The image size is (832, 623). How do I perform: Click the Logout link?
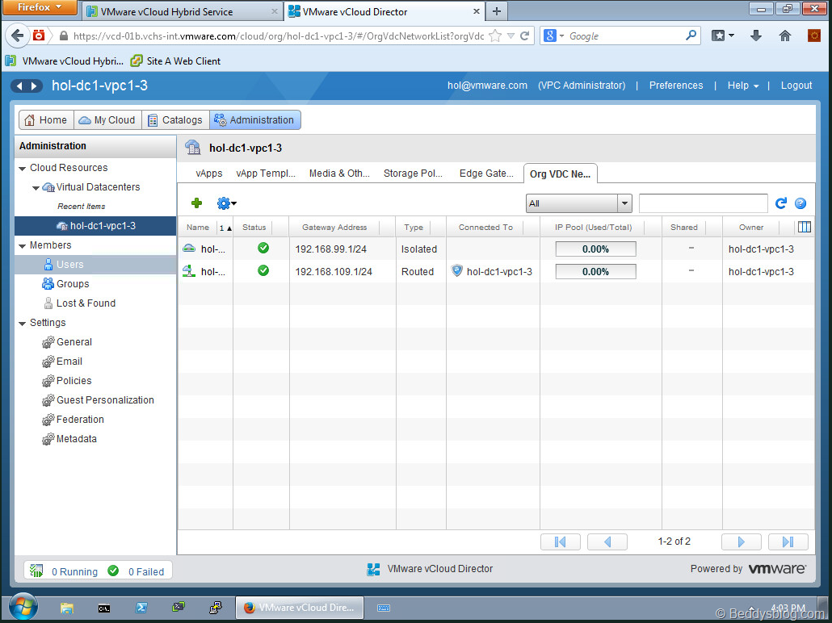(796, 86)
